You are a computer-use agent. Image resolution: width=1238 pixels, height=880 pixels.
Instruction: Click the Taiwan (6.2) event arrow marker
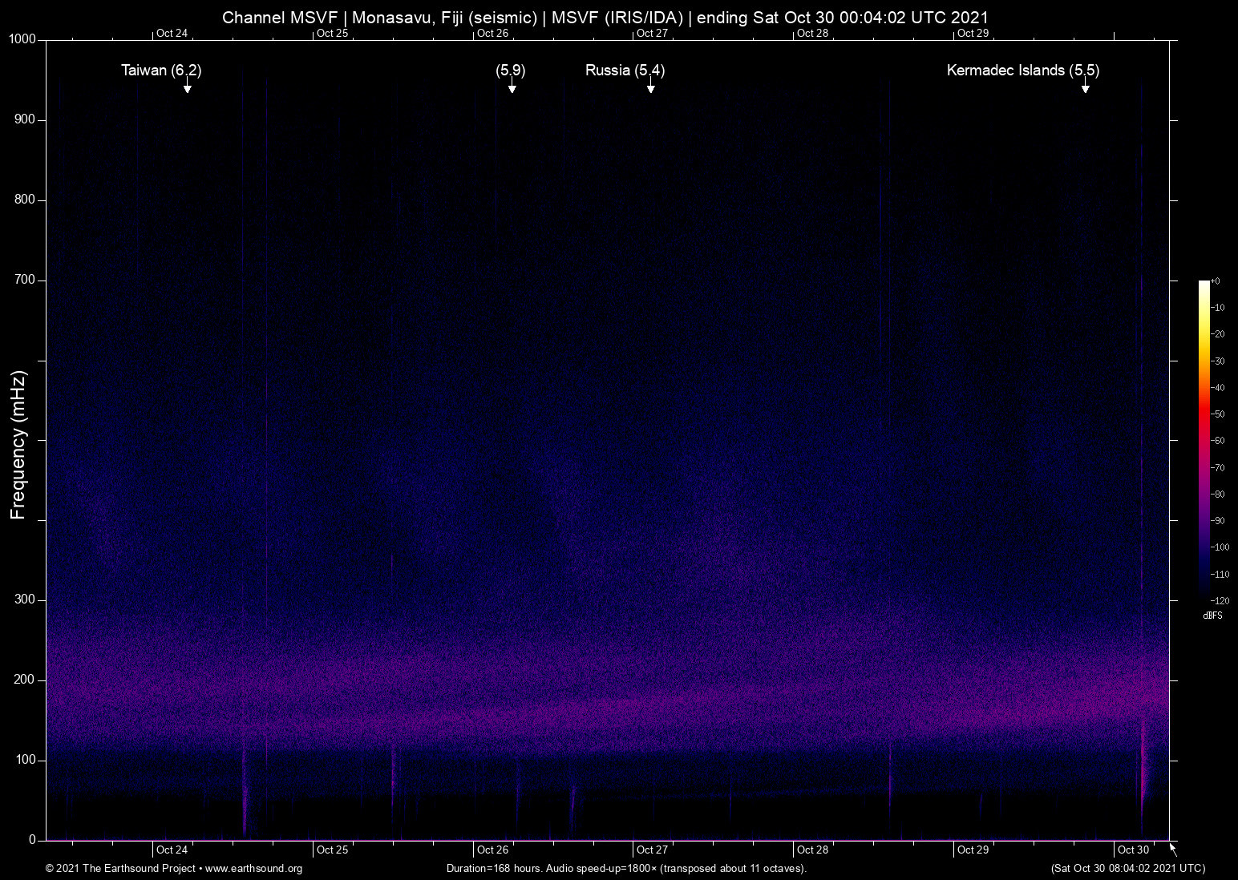187,86
